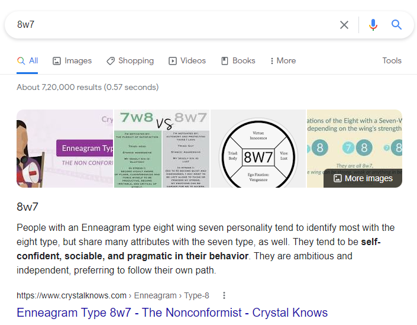Click the Shopping tag icon
Image resolution: width=417 pixels, height=325 pixels.
pos(111,61)
